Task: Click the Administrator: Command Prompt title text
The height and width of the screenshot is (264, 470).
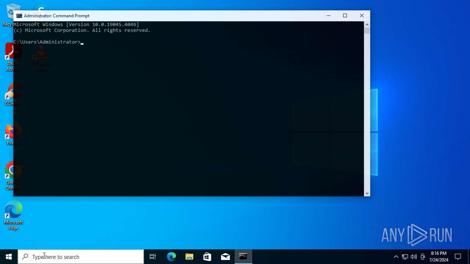Action: [x=57, y=16]
